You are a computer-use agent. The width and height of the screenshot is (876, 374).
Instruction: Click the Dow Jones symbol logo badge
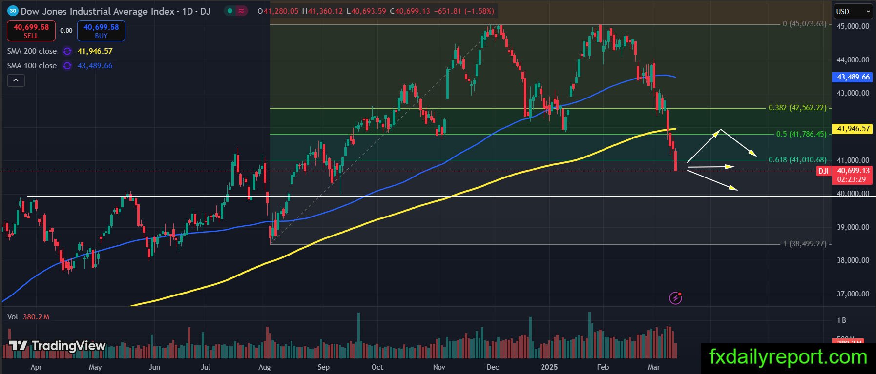13,11
